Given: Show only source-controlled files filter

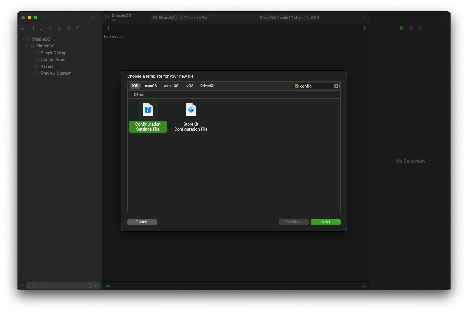Looking at the screenshot, I should pos(96,286).
